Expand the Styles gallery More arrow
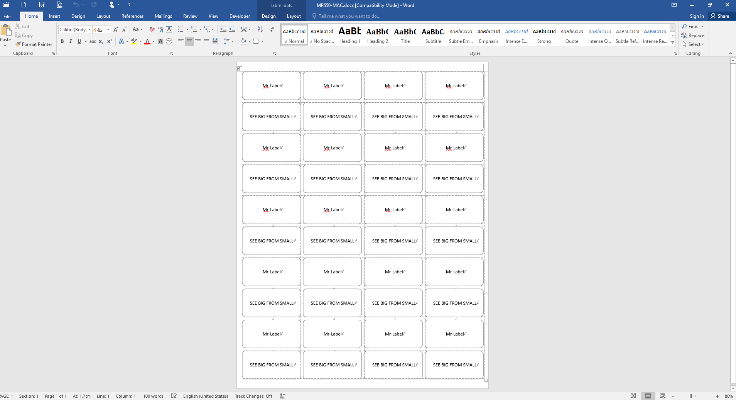The image size is (736, 400). tap(672, 43)
